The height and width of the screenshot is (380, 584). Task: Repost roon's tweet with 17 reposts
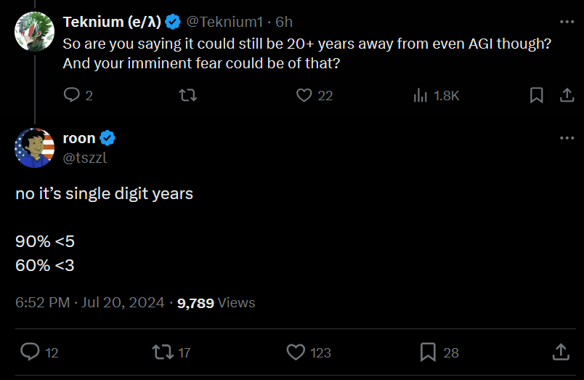[163, 352]
